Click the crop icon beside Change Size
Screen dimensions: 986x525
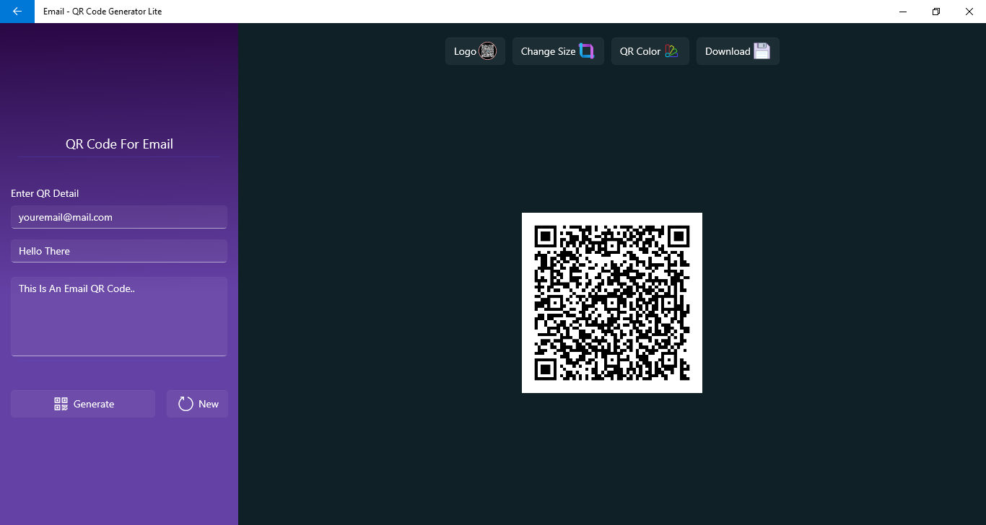click(x=586, y=51)
